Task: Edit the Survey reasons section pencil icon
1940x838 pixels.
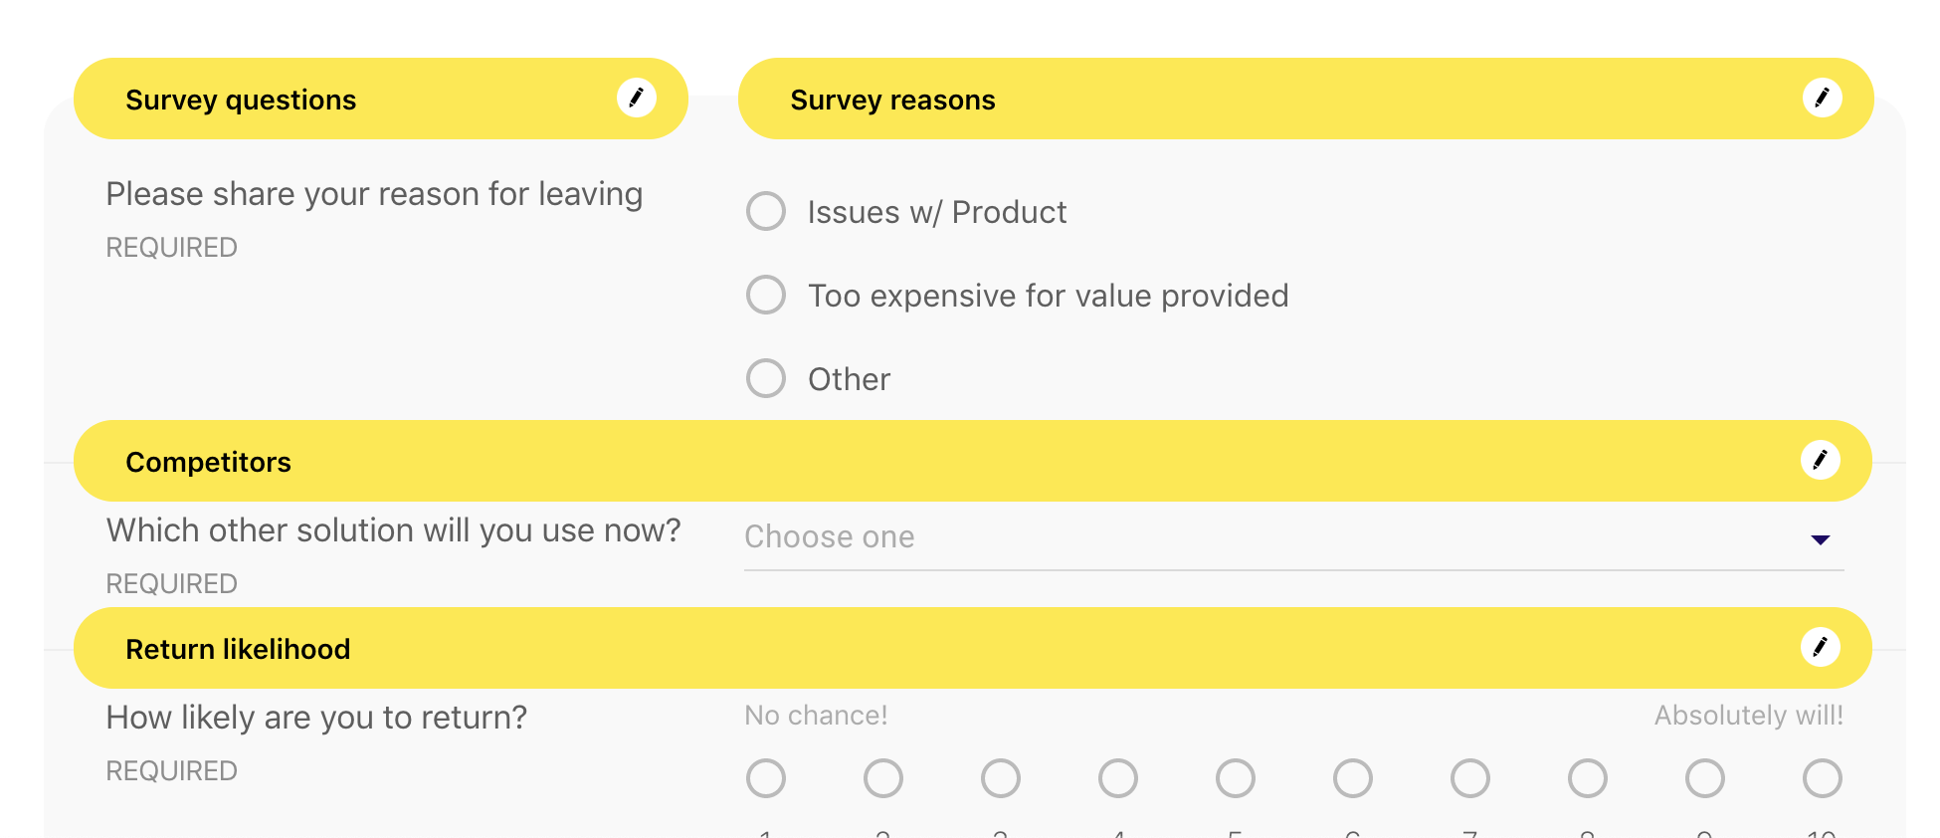Action: click(1822, 98)
